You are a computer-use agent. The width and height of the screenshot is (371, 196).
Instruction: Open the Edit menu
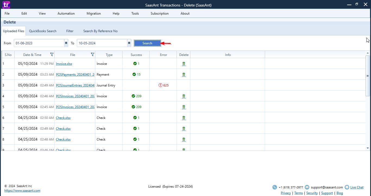(24, 14)
